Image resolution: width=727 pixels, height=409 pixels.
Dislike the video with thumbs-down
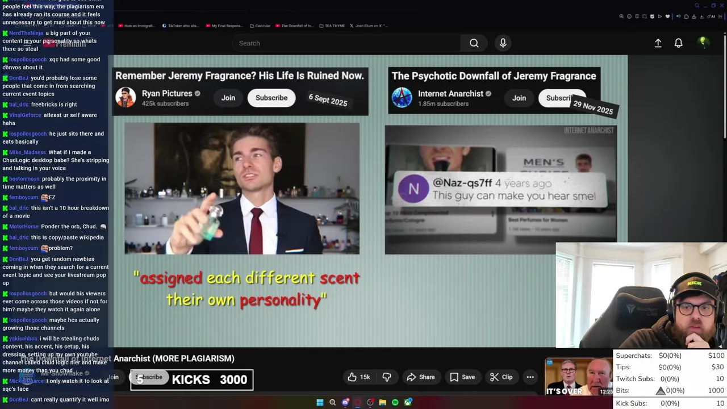tap(387, 377)
